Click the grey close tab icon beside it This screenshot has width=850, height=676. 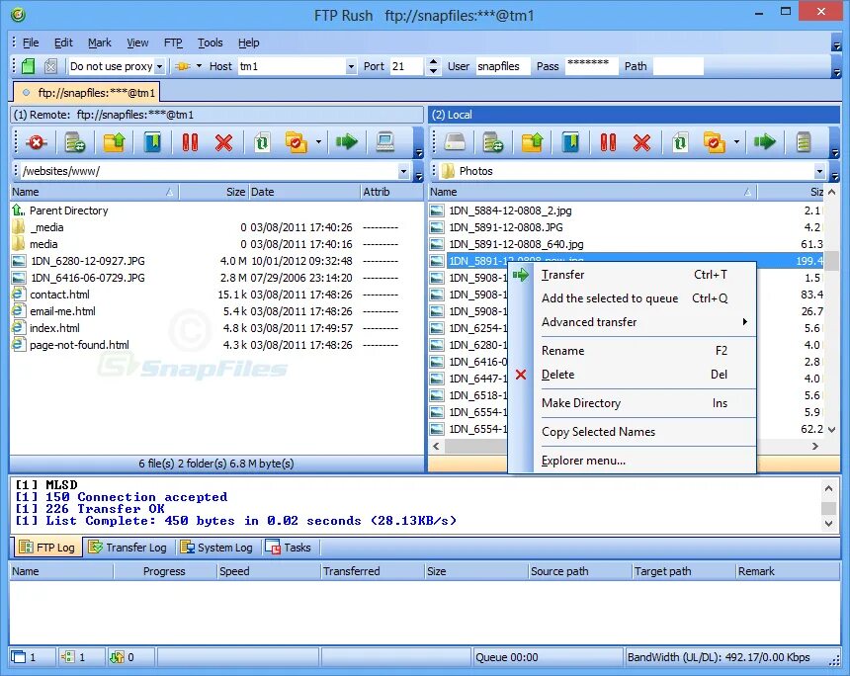[50, 66]
